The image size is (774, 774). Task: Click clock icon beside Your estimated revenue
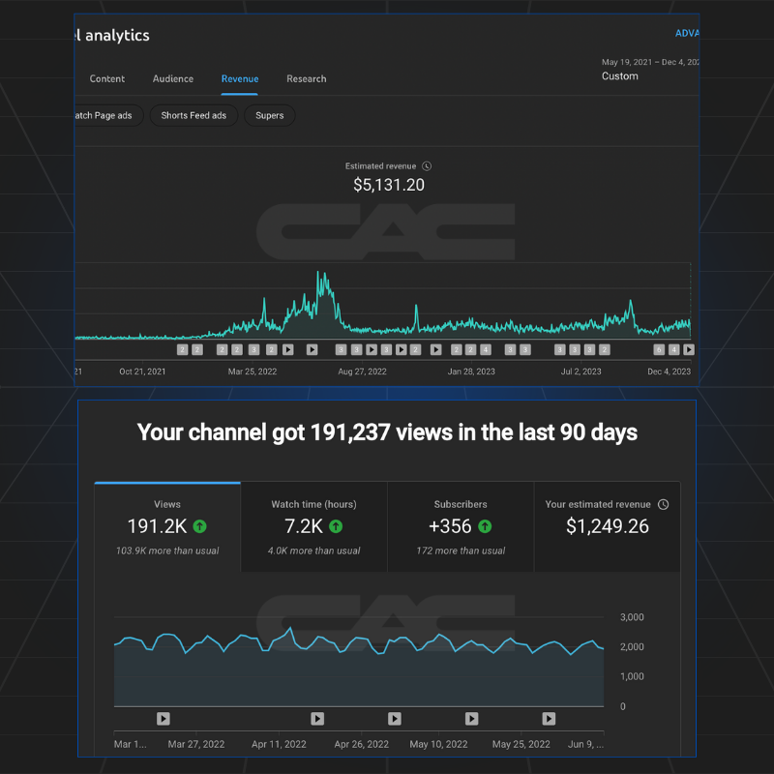tap(664, 504)
